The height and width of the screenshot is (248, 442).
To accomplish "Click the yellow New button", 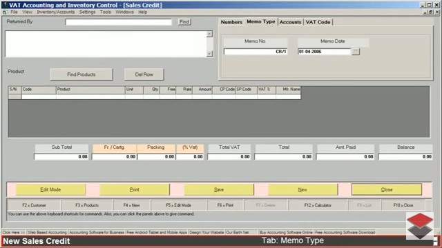I will pos(302,189).
